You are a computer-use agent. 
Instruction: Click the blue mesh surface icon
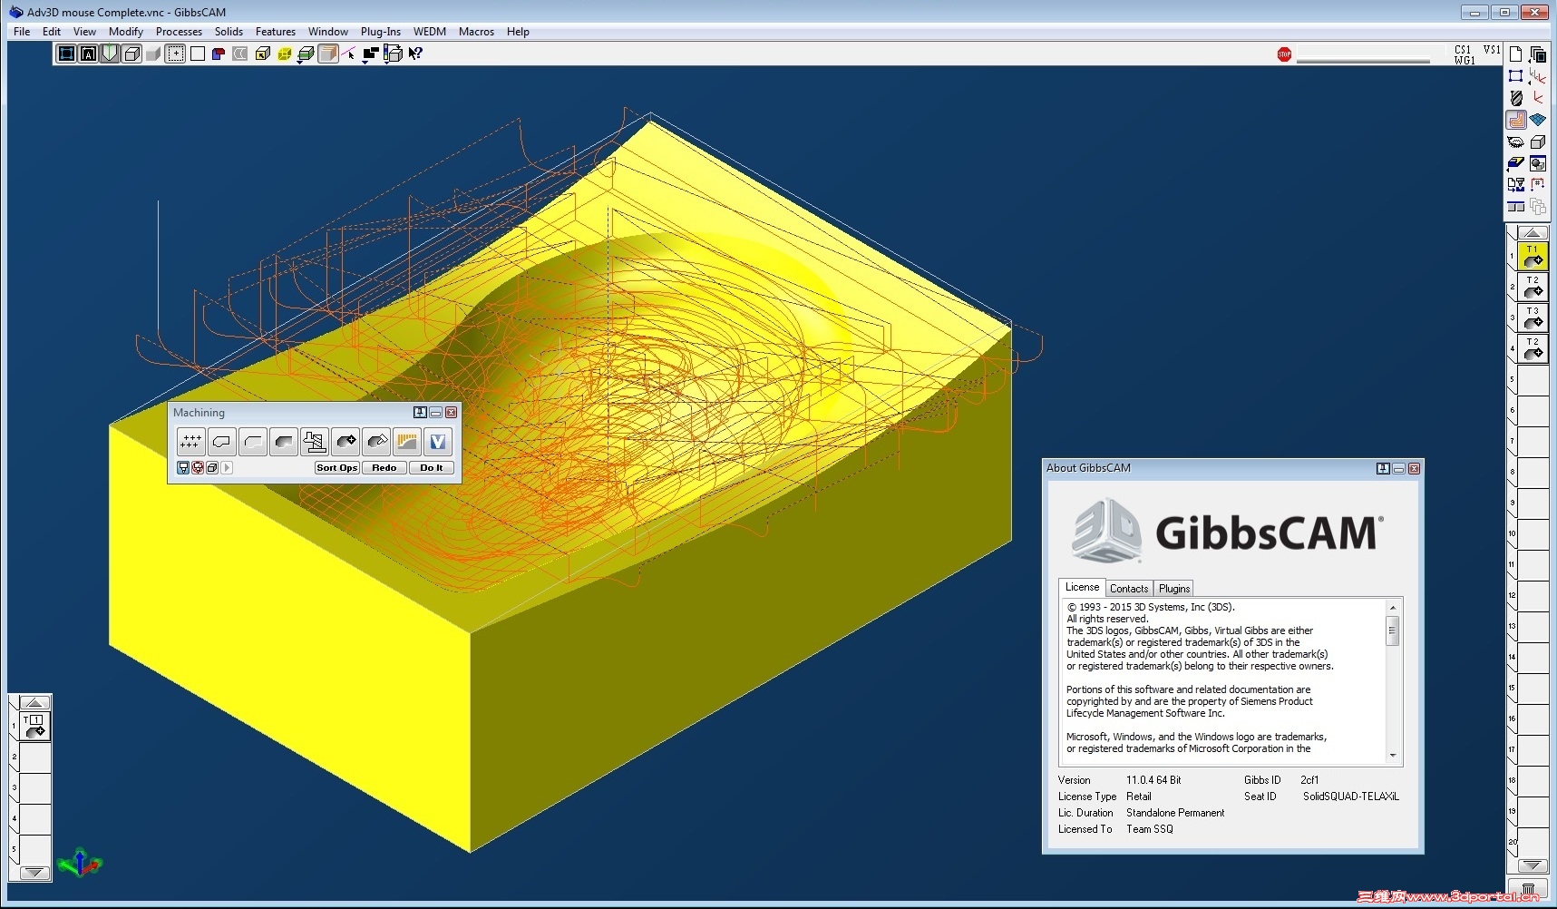click(1537, 120)
